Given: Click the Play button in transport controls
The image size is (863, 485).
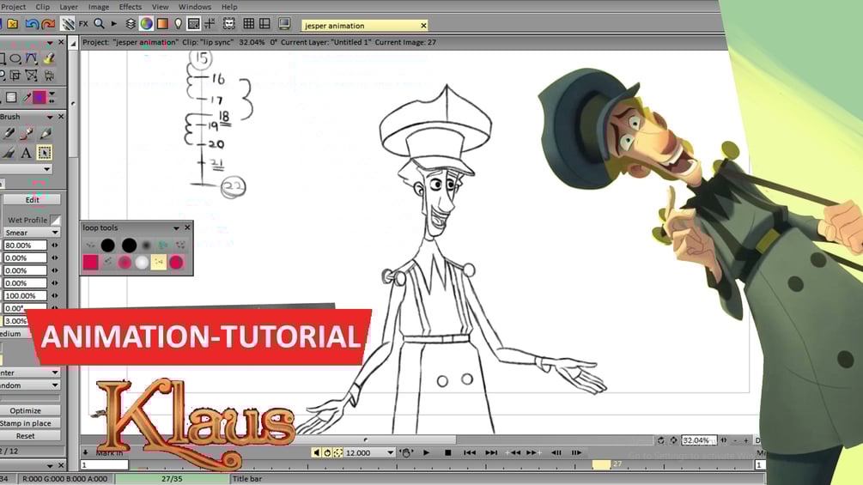Looking at the screenshot, I should point(427,452).
